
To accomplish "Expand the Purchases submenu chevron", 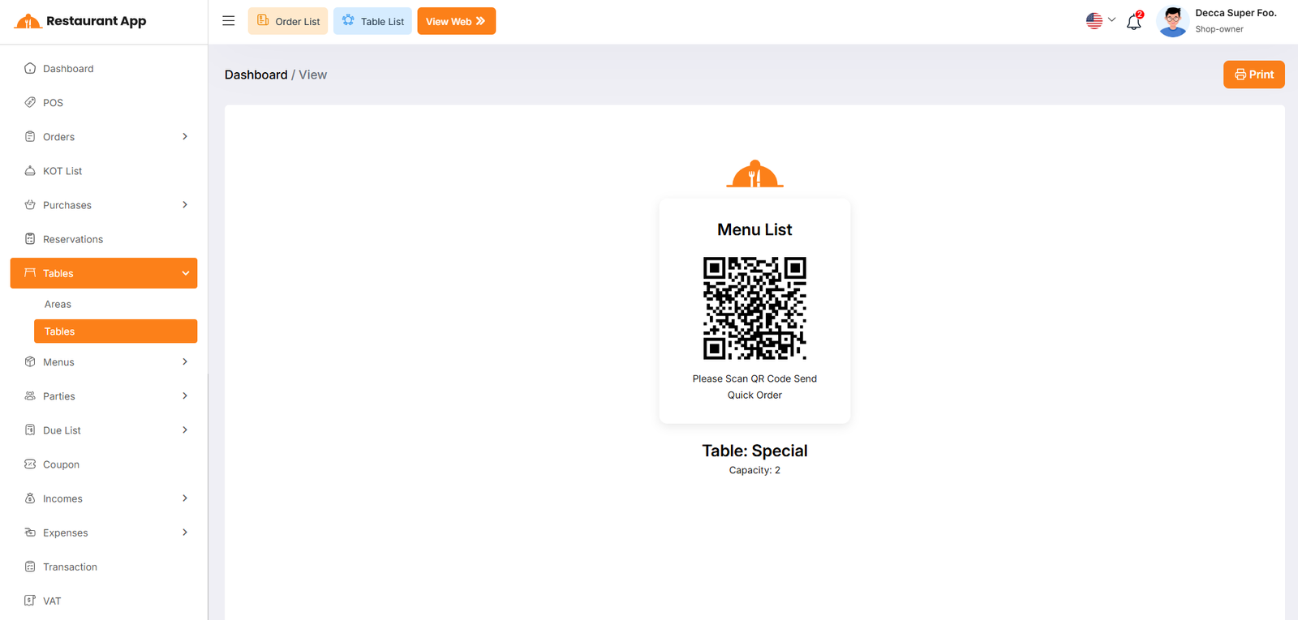I will click(185, 205).
